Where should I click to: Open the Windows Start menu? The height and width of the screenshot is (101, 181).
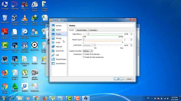click(x=3, y=98)
